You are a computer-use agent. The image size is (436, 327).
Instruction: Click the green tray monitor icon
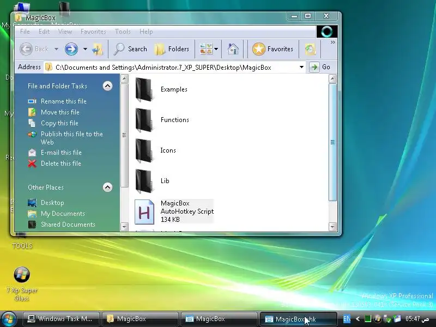point(367,319)
